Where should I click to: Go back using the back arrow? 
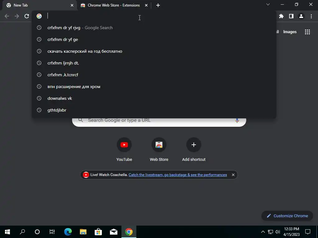[7, 16]
